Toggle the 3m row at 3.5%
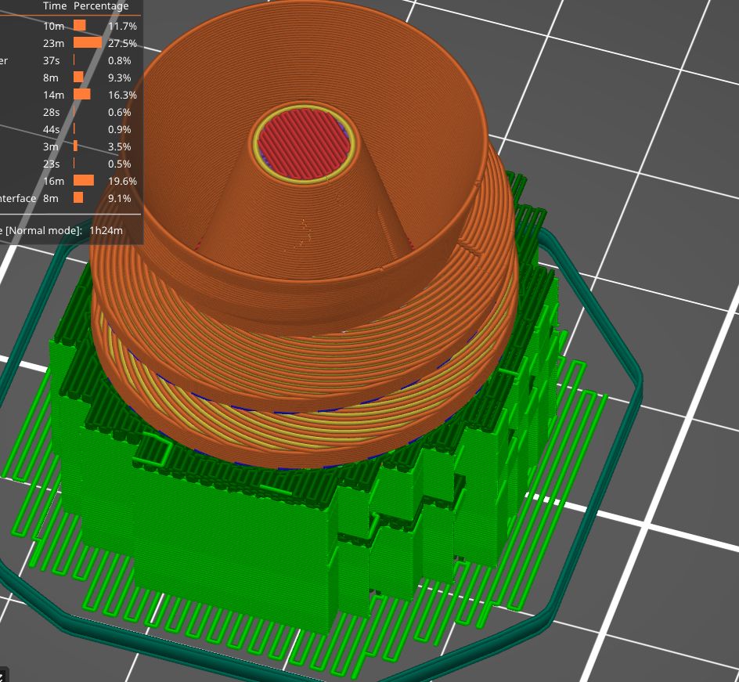 click(70, 146)
